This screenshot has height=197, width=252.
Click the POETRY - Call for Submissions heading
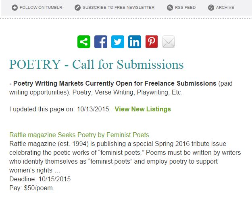click(96, 64)
